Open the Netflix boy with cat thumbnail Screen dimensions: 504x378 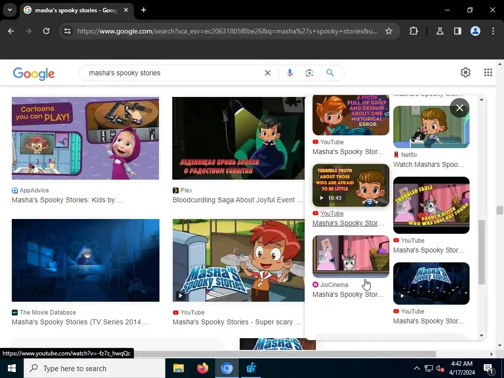click(431, 127)
